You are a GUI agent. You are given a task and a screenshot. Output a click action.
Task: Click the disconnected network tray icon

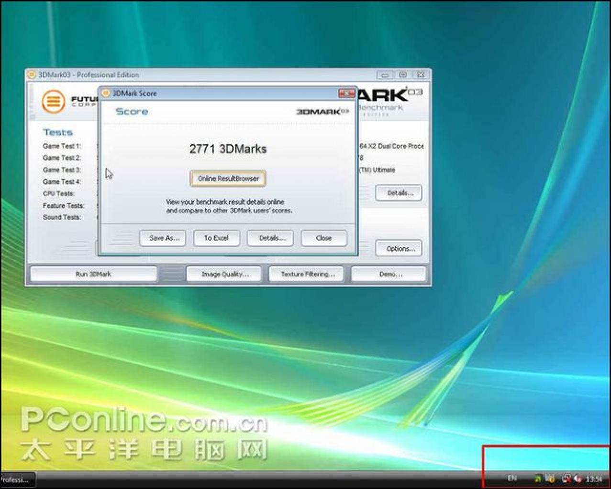(x=567, y=478)
